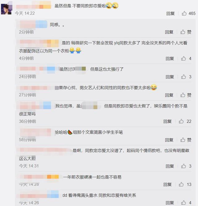Reply to the top comment posted 今天 14:22
This screenshot has height=206, width=198.
coord(170,13)
